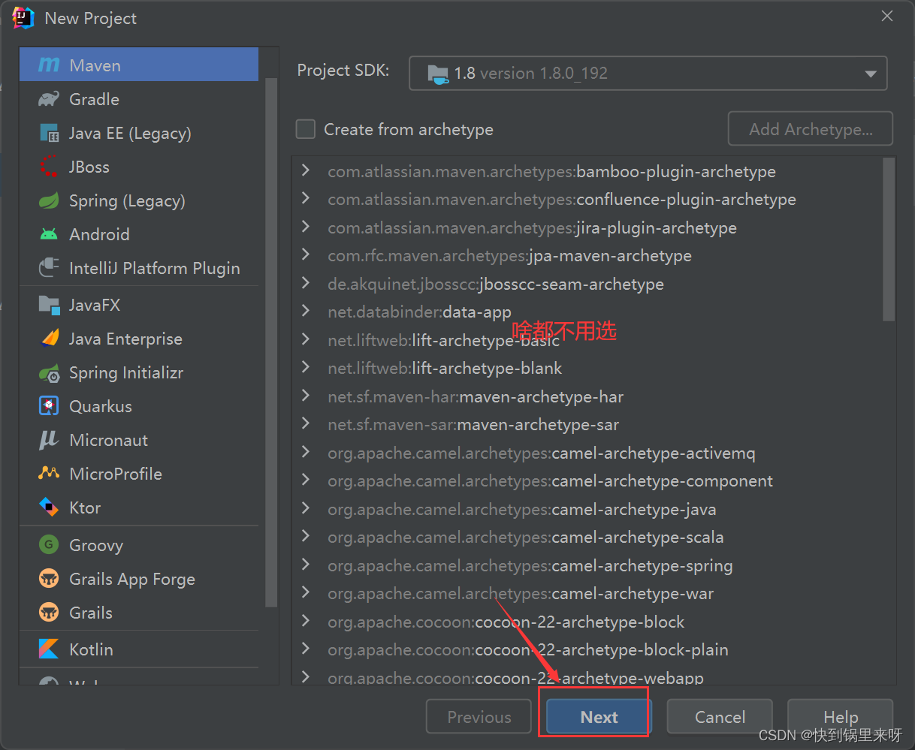Select Gradle project type

(x=139, y=99)
